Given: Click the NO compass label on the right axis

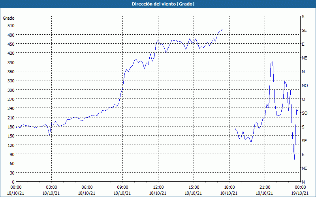Looking at the screenshot, I should pos(305,85).
